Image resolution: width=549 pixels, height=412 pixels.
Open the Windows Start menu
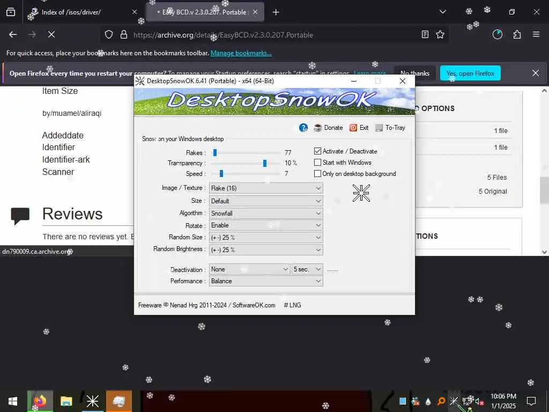[13, 401]
